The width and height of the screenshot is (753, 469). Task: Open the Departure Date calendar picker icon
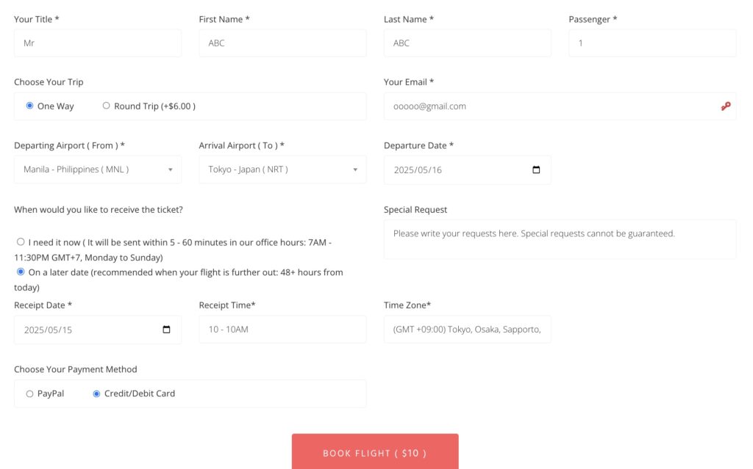click(x=536, y=170)
